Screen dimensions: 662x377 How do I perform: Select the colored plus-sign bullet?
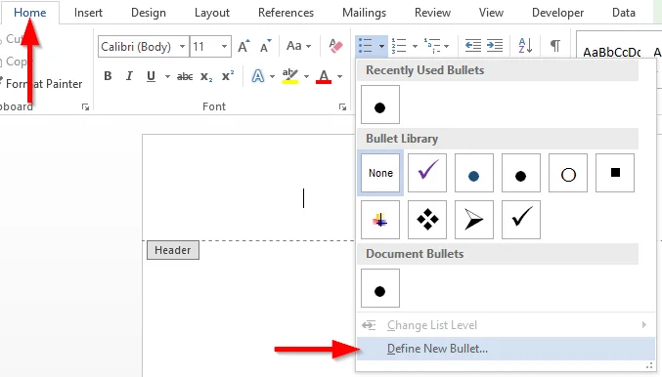(x=380, y=220)
